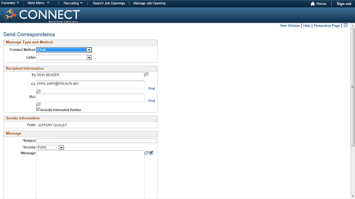Click Find next to Bcc field

point(151,101)
